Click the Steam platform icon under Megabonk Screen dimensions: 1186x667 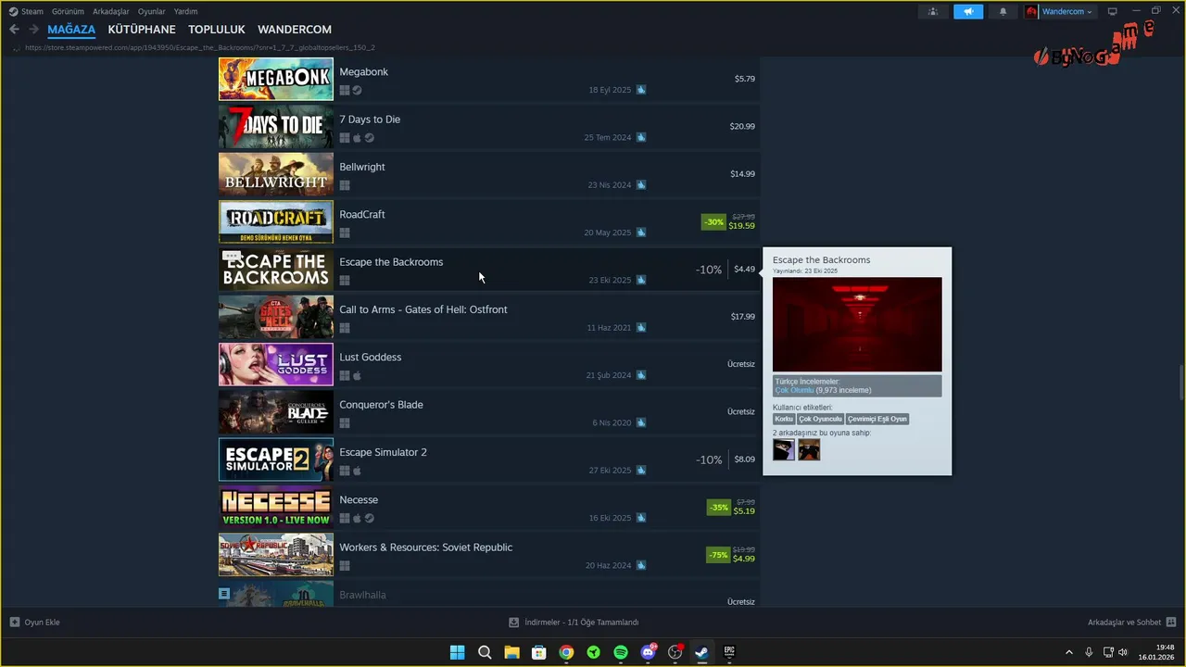tap(358, 91)
